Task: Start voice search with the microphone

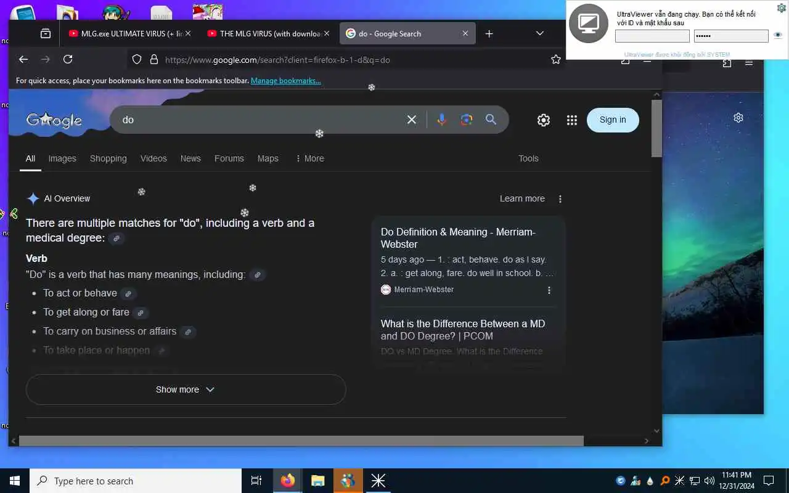Action: 441,120
